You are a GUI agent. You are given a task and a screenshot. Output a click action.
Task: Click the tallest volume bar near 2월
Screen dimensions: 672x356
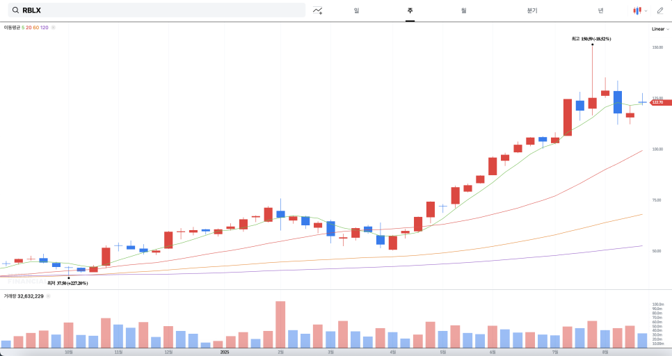280,324
